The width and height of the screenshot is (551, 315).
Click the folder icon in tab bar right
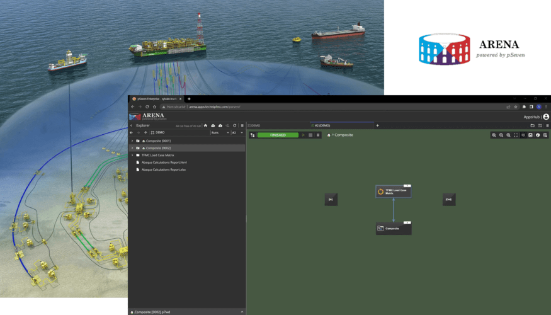(x=532, y=125)
